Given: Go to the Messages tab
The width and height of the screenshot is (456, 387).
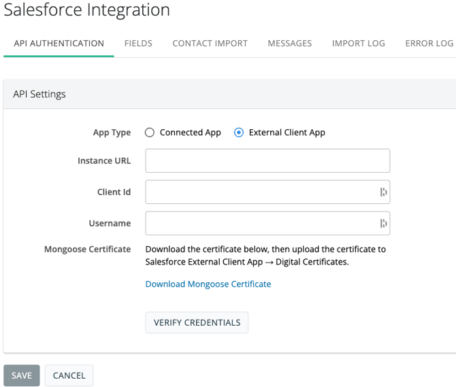Looking at the screenshot, I should pos(290,44).
